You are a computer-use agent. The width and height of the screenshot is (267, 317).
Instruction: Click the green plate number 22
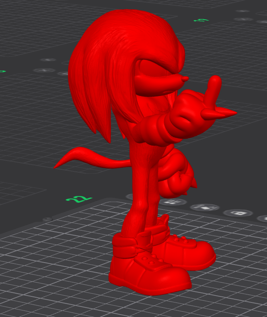pyautogui.click(x=79, y=199)
